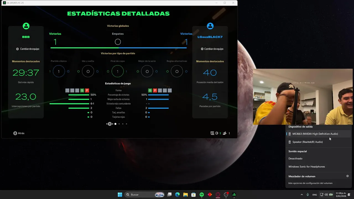The height and width of the screenshot is (199, 354).
Task: Click the red P form box on LGsusBLACK7's side
Action: [155, 90]
